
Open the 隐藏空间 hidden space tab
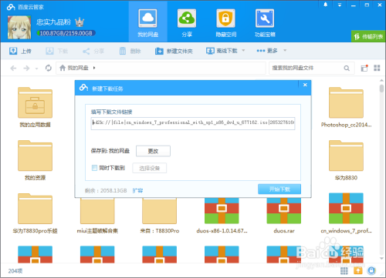pos(225,23)
